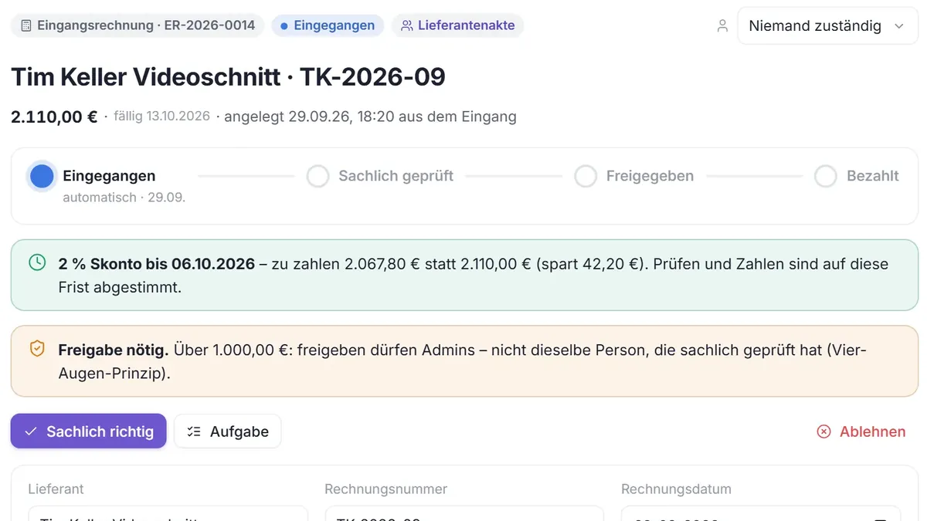Click the circled X icon beside Ablehnen
This screenshot has width=927, height=521.
824,431
